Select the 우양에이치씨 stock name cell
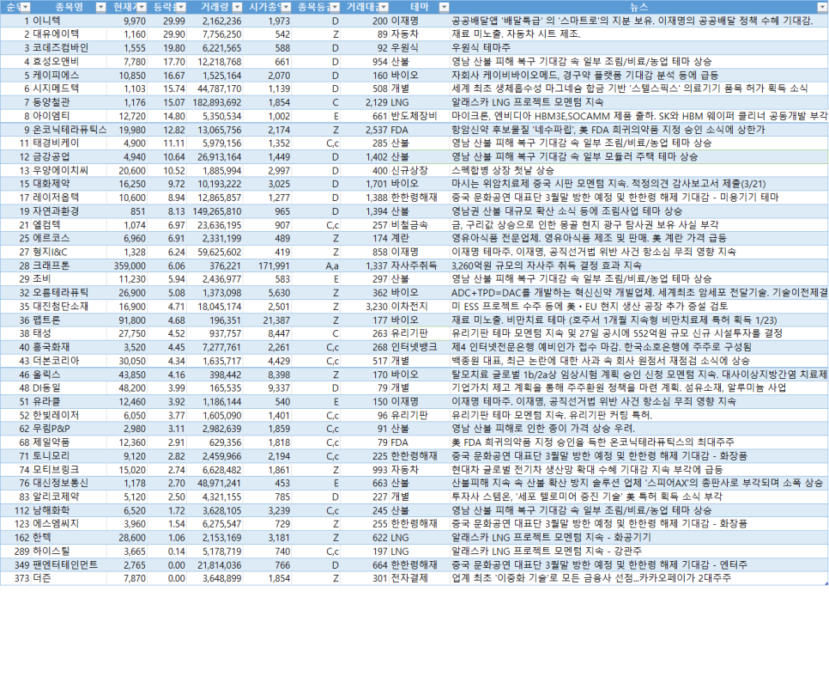 point(69,170)
